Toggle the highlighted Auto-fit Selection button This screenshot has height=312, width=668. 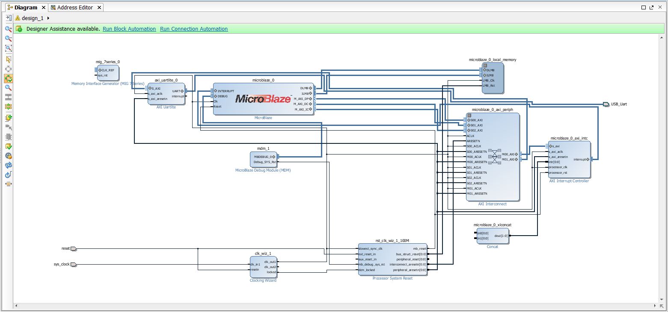coord(8,79)
